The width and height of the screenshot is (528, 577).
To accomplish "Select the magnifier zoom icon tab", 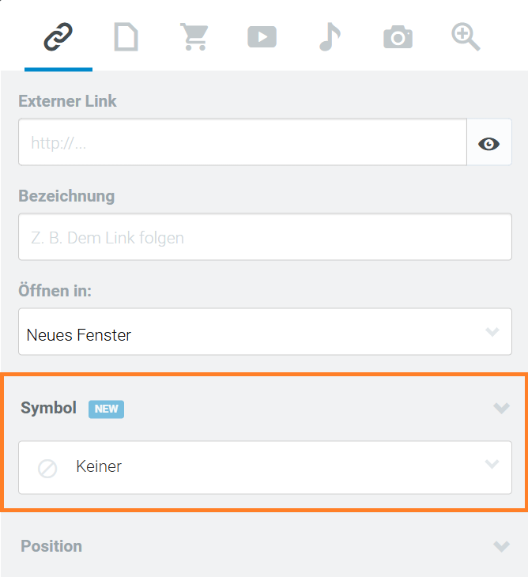I will click(466, 37).
